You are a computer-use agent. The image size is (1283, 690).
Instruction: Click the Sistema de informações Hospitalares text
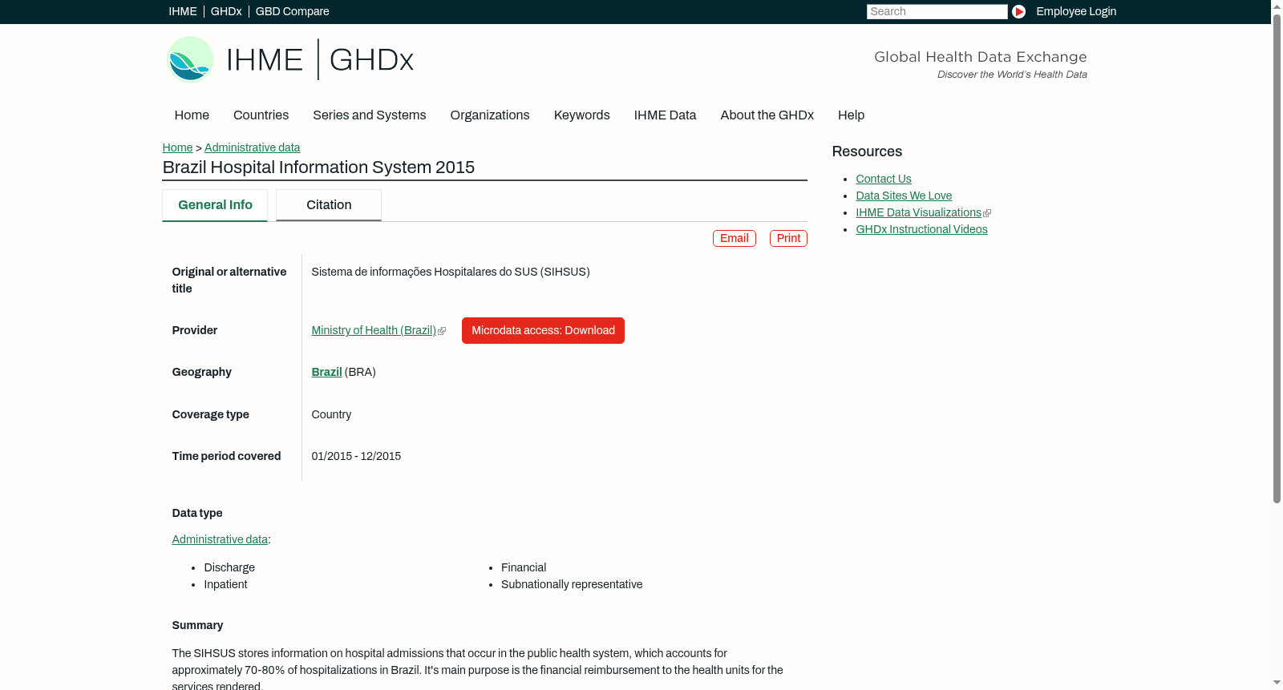tap(451, 272)
